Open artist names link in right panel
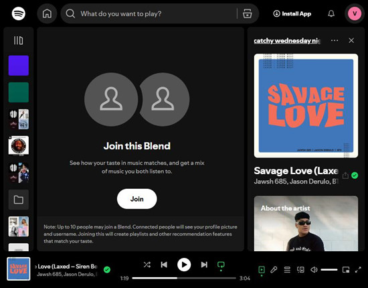Image resolution: width=368 pixels, height=288 pixels. (x=296, y=182)
